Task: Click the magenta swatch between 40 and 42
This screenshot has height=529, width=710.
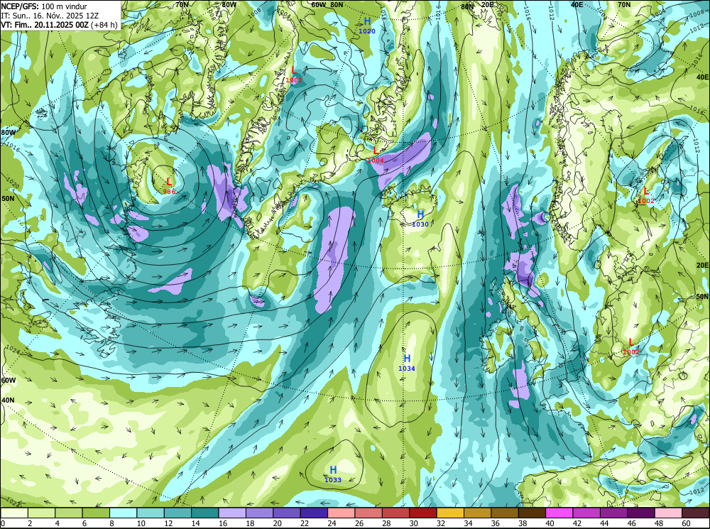Action: pos(559,513)
